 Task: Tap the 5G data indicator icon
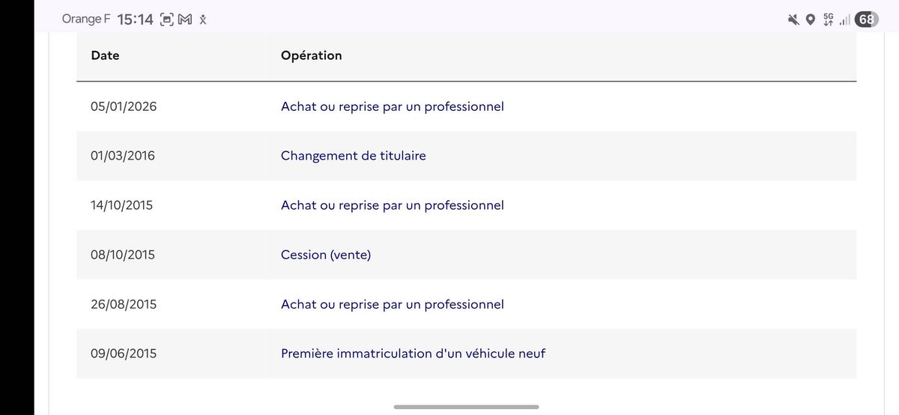tap(828, 19)
